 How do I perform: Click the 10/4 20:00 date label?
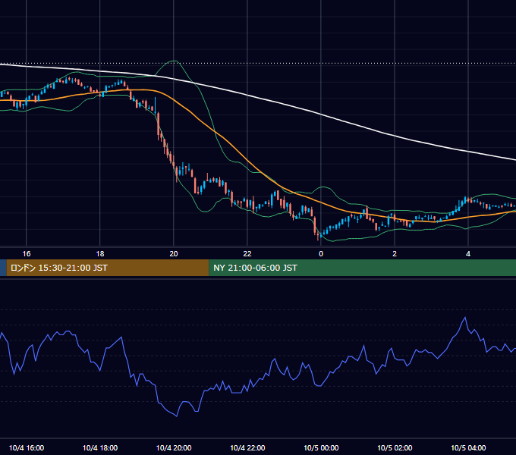[x=174, y=447]
